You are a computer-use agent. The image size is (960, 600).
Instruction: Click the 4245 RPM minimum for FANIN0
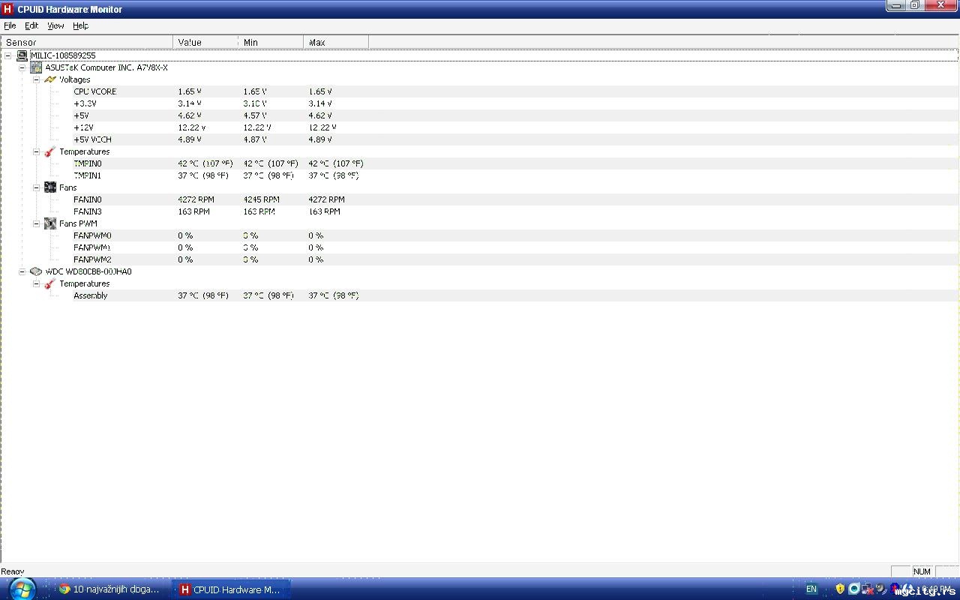tap(261, 199)
